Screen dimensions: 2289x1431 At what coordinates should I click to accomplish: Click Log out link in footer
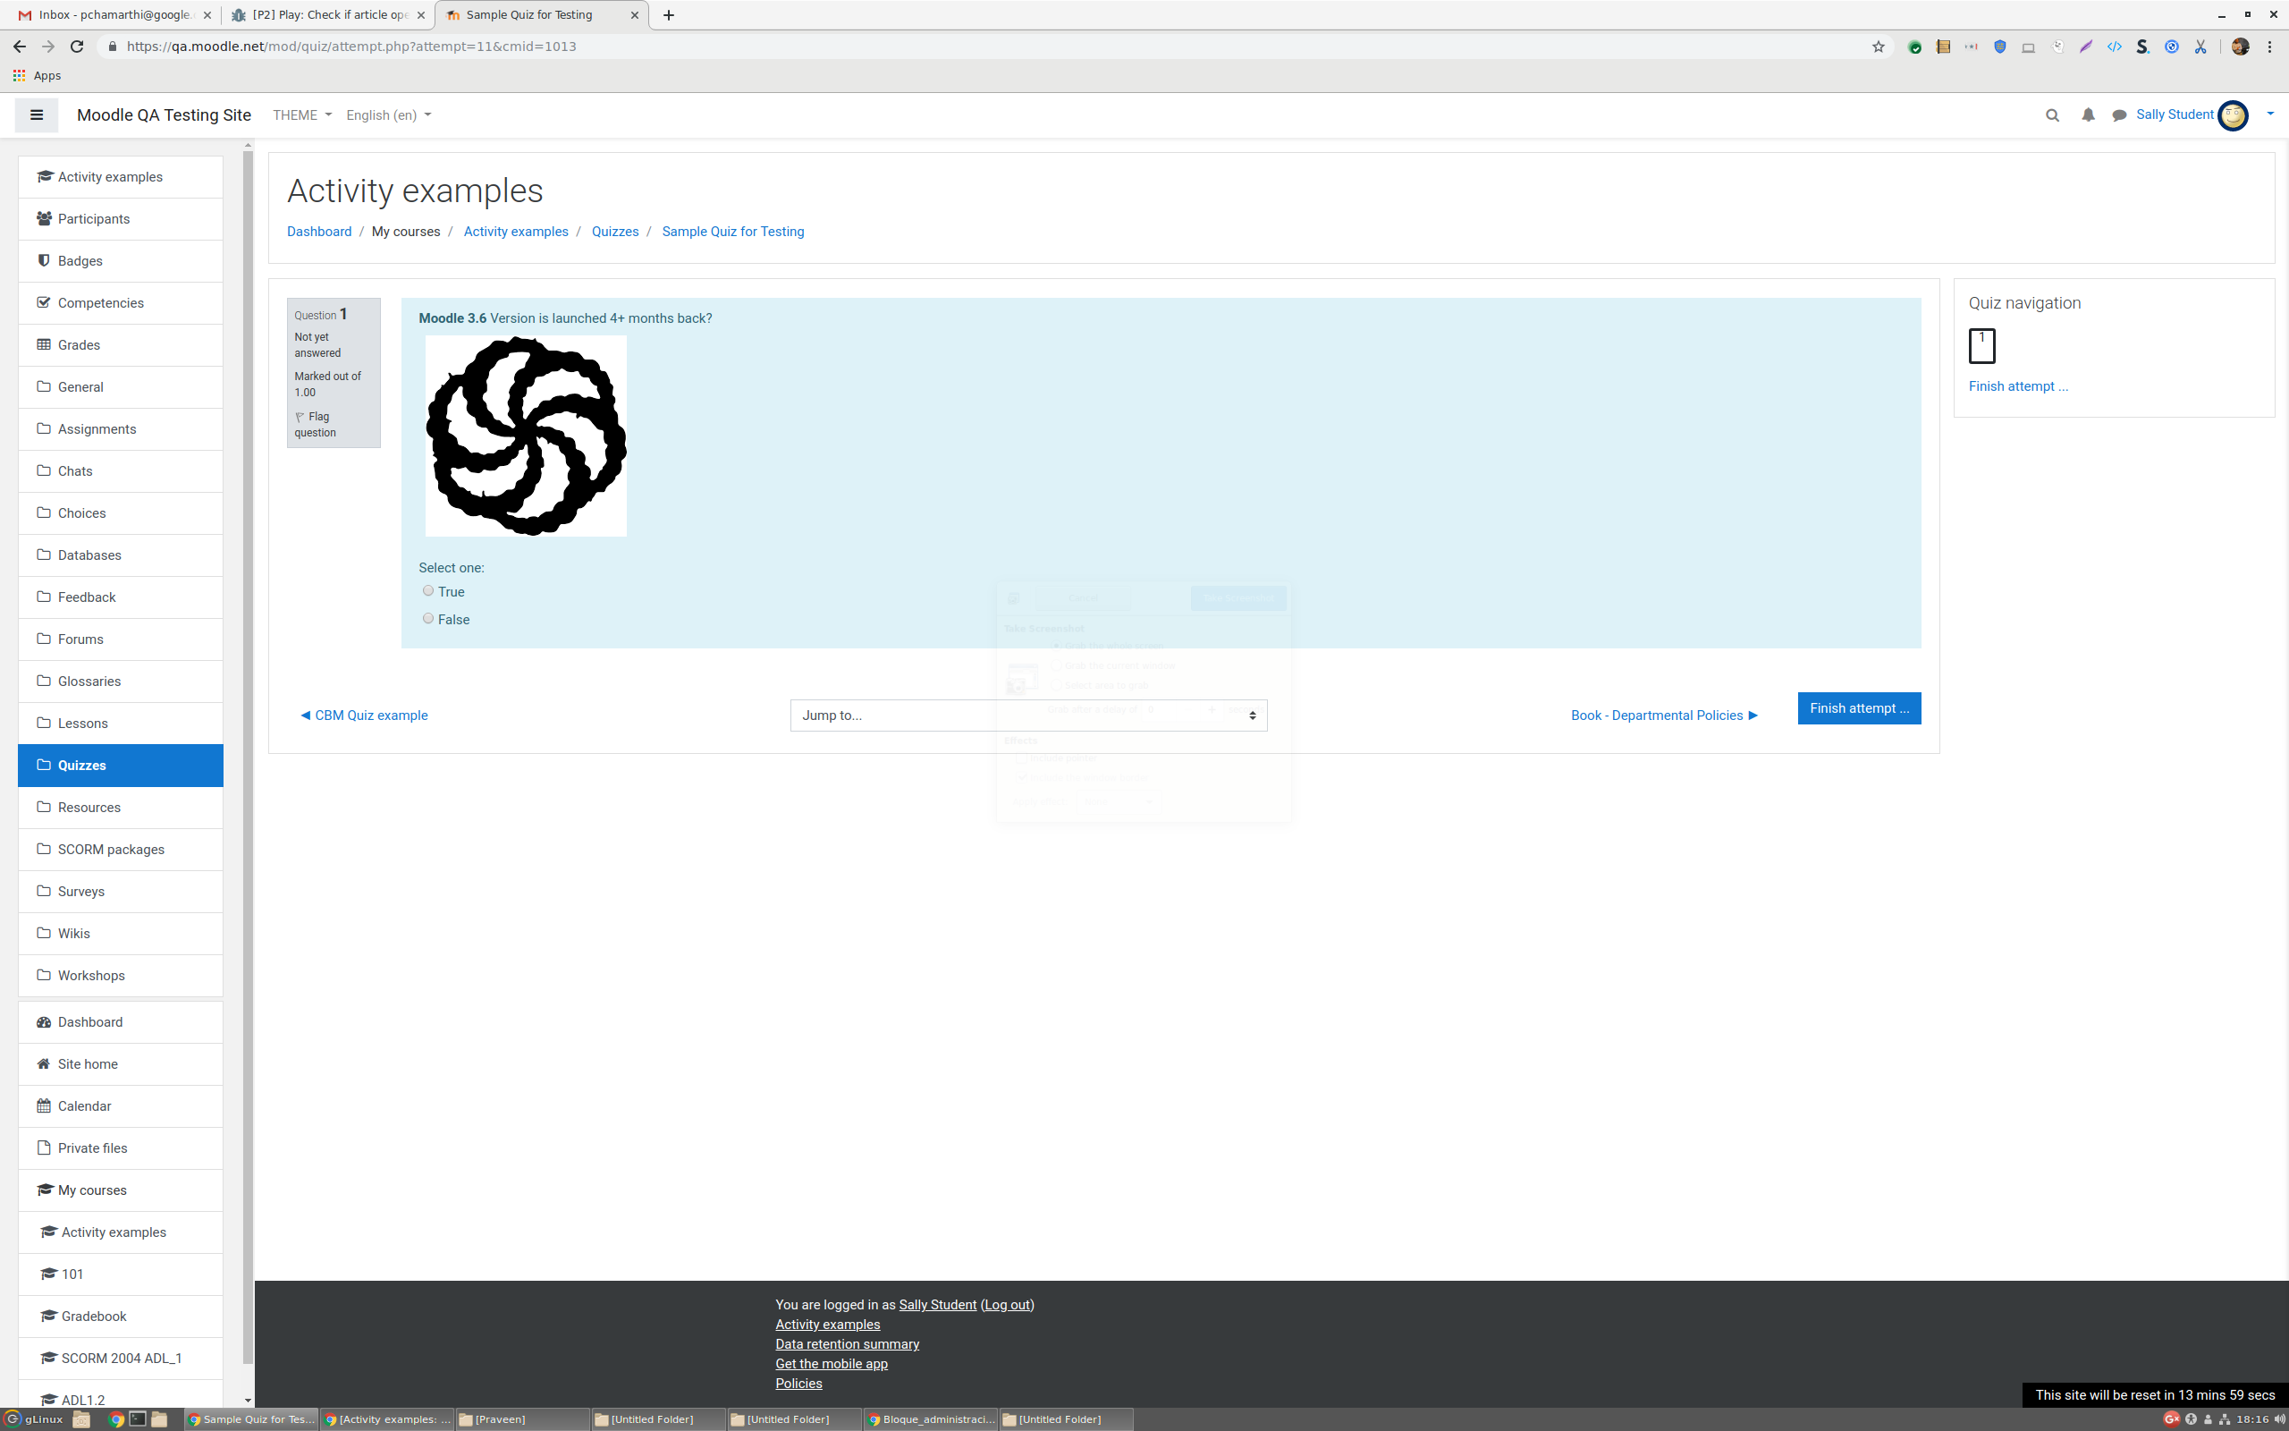[x=1008, y=1305]
